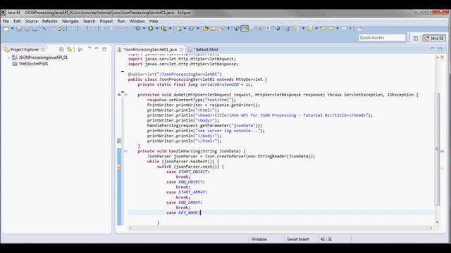Click the Back navigation arrow icon
The height and width of the screenshot is (253, 451).
(331, 29)
